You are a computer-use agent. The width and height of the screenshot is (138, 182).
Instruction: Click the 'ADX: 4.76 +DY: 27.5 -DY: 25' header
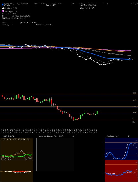point(15,140)
